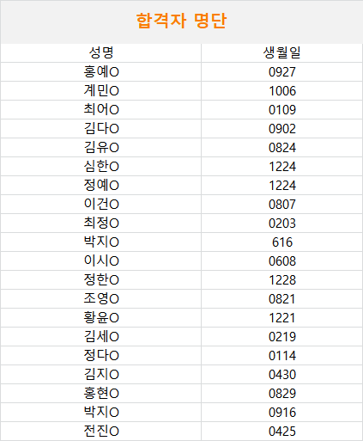The height and width of the screenshot is (441, 363).
Task: Click the 합격자 명단 title
Action: click(181, 21)
